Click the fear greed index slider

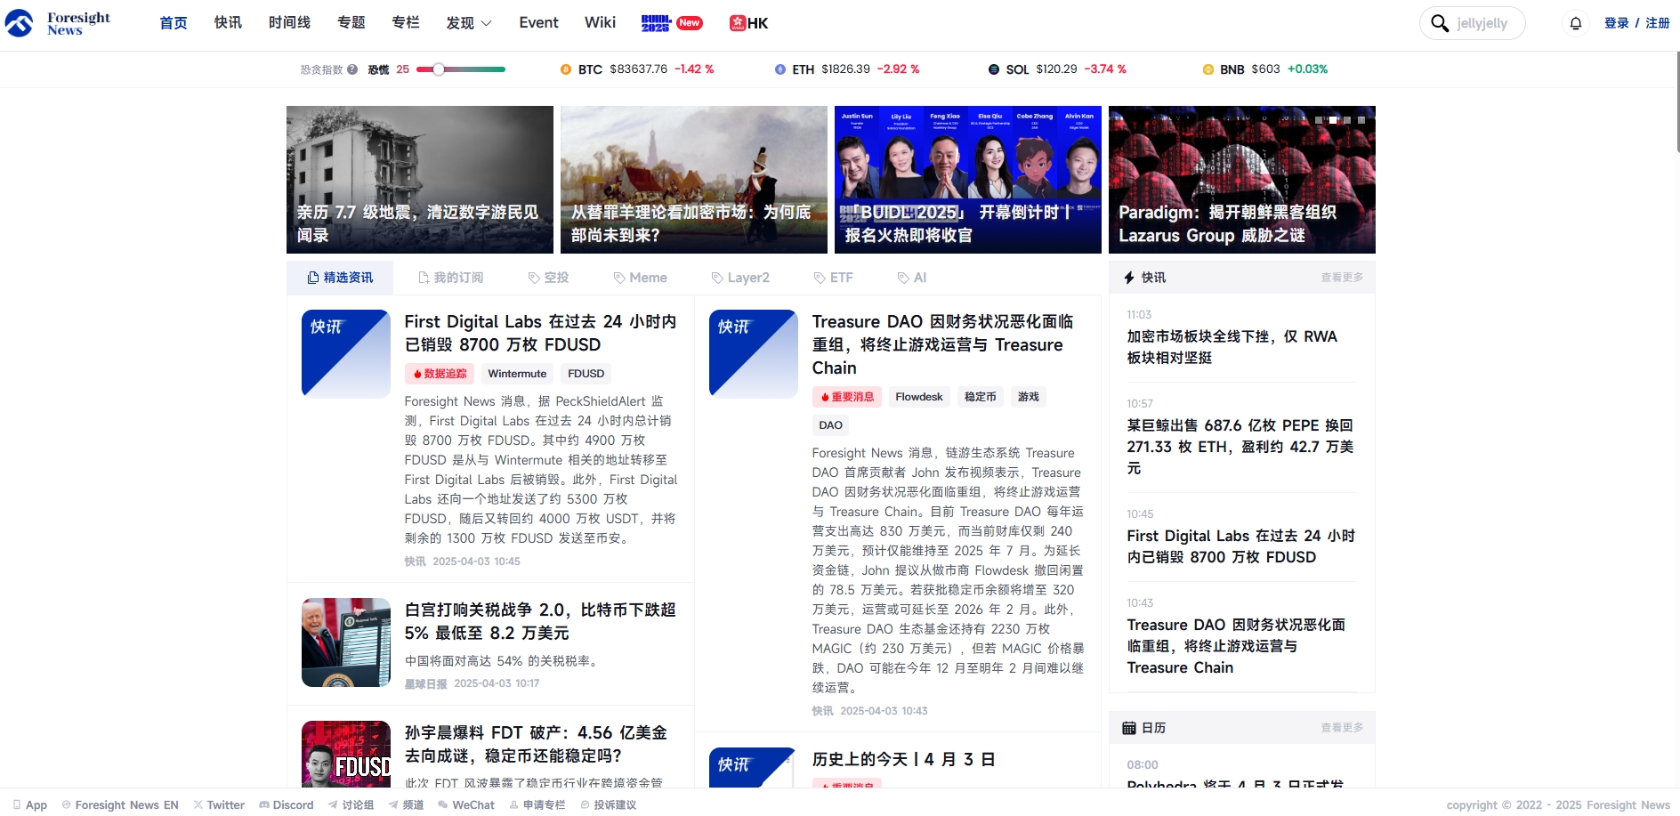pos(461,69)
